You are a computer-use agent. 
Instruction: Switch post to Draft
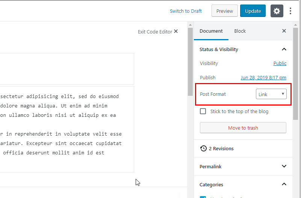pos(186,11)
